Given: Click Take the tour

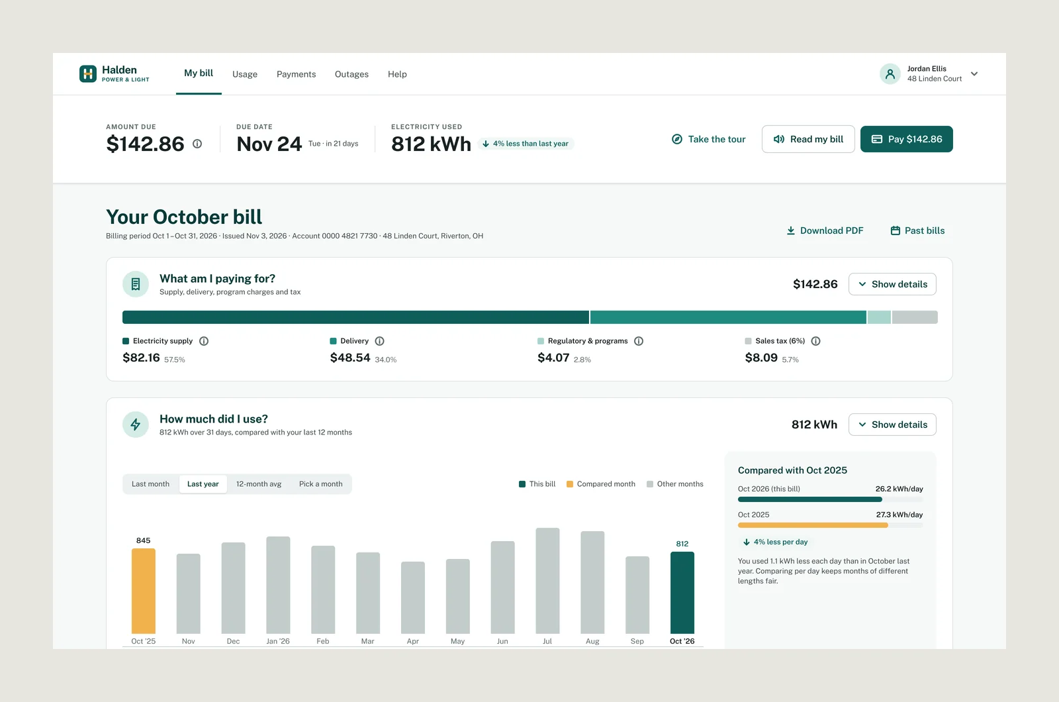Looking at the screenshot, I should tap(709, 139).
